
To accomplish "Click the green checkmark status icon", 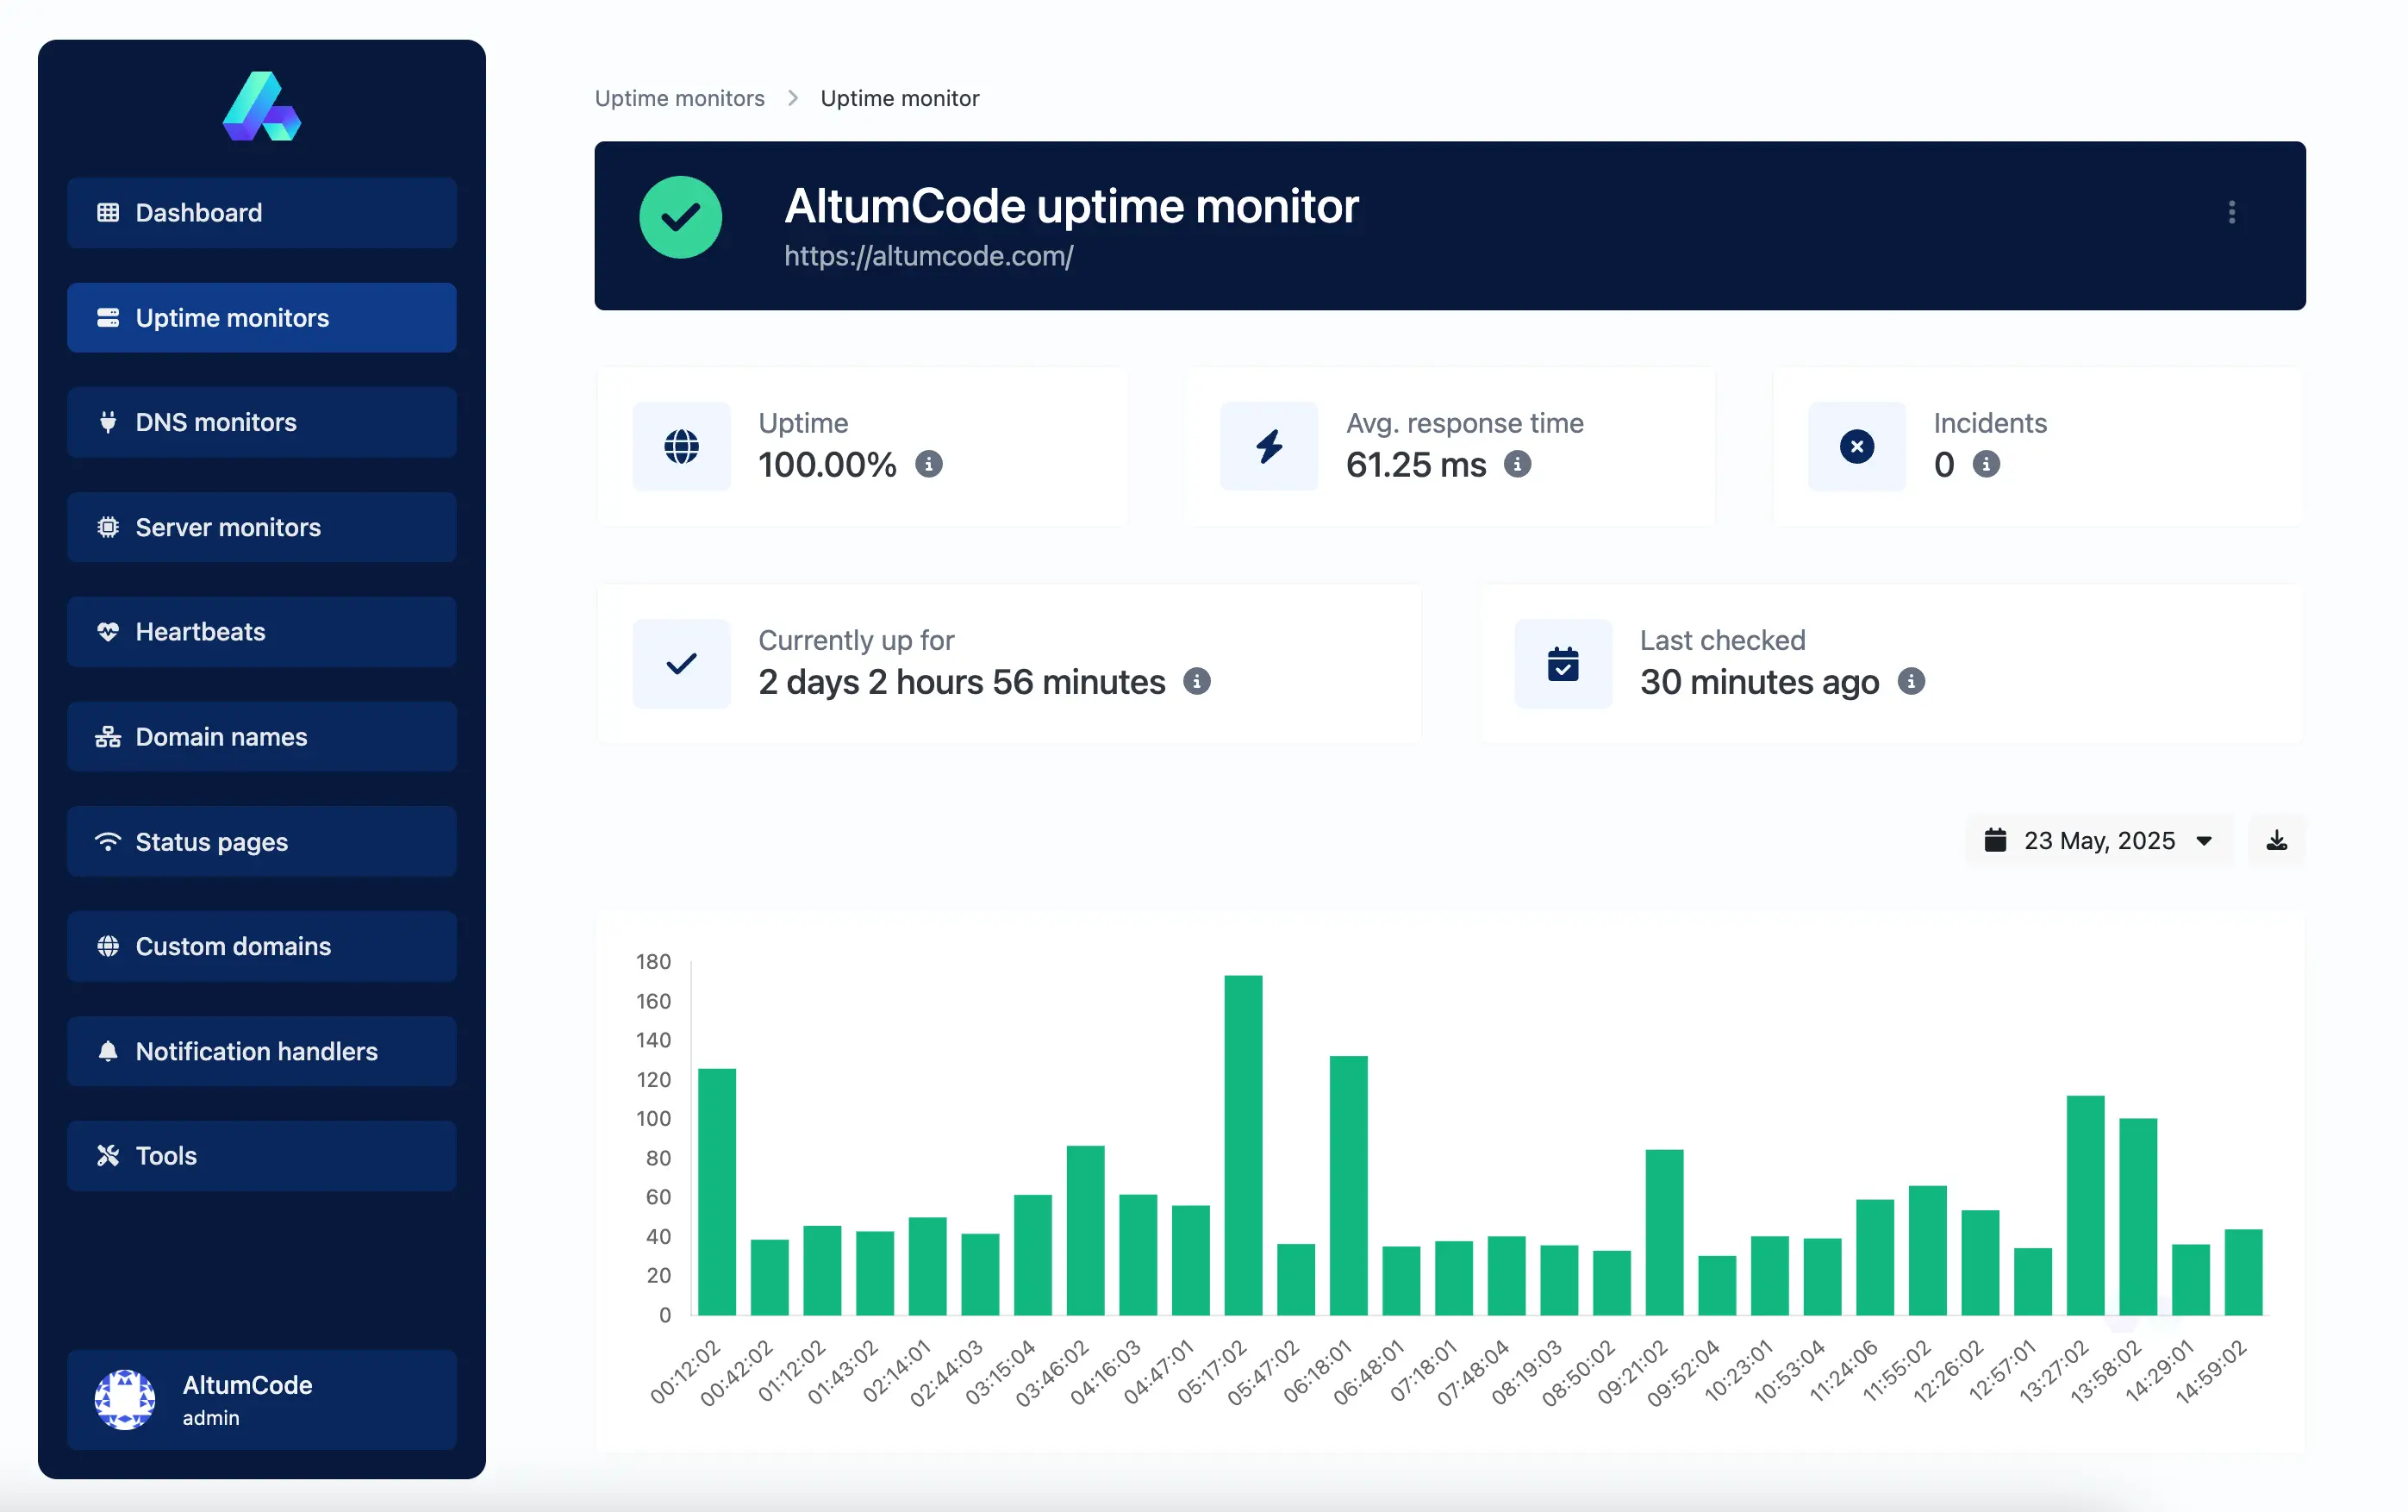I will 681,217.
